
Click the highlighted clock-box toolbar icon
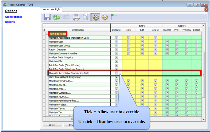[96, 17]
